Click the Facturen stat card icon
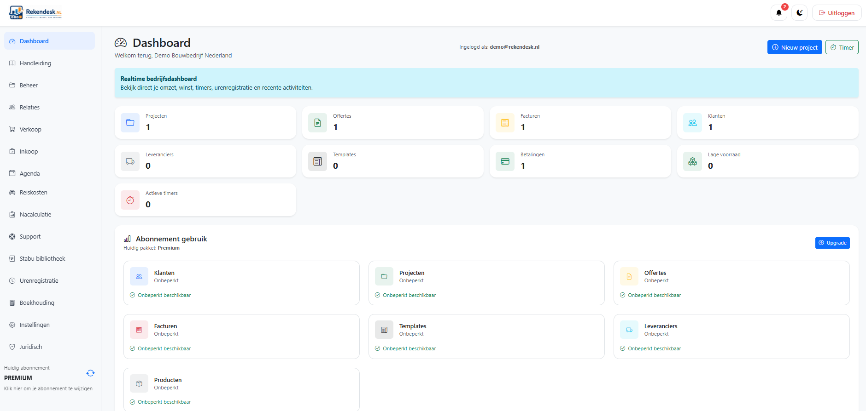 pos(505,123)
